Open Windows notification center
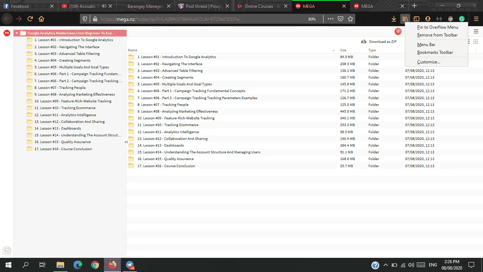 (x=471, y=265)
